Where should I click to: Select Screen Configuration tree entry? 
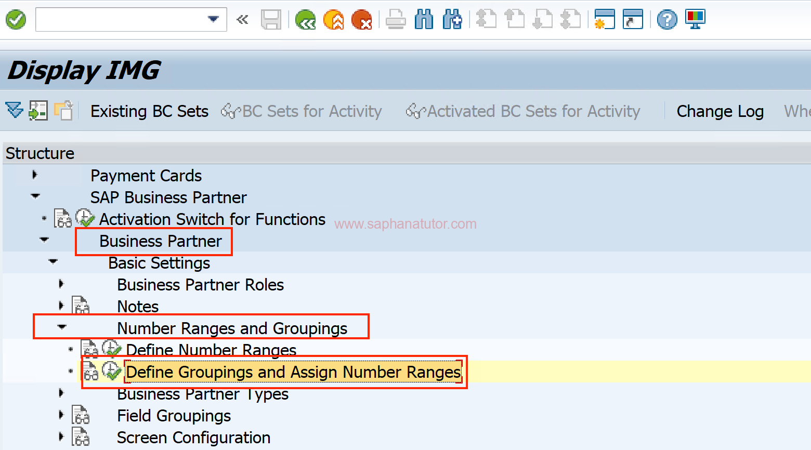[193, 438]
